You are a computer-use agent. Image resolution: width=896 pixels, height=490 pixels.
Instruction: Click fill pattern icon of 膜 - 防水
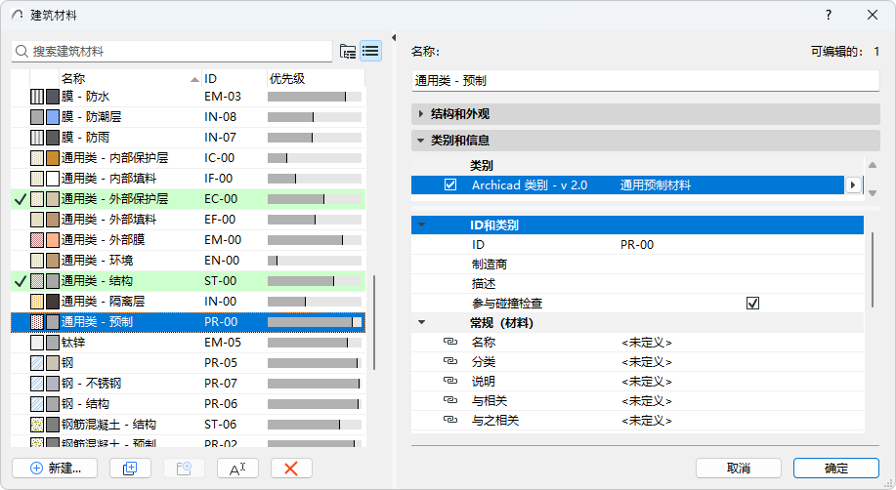[x=37, y=97]
